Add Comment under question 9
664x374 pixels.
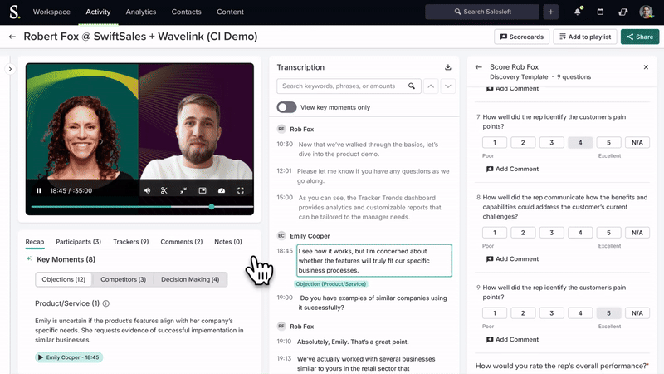pos(512,339)
